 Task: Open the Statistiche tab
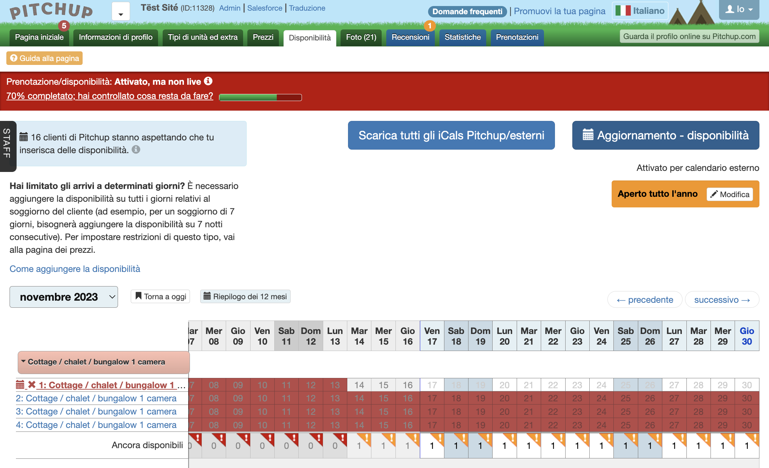coord(462,37)
